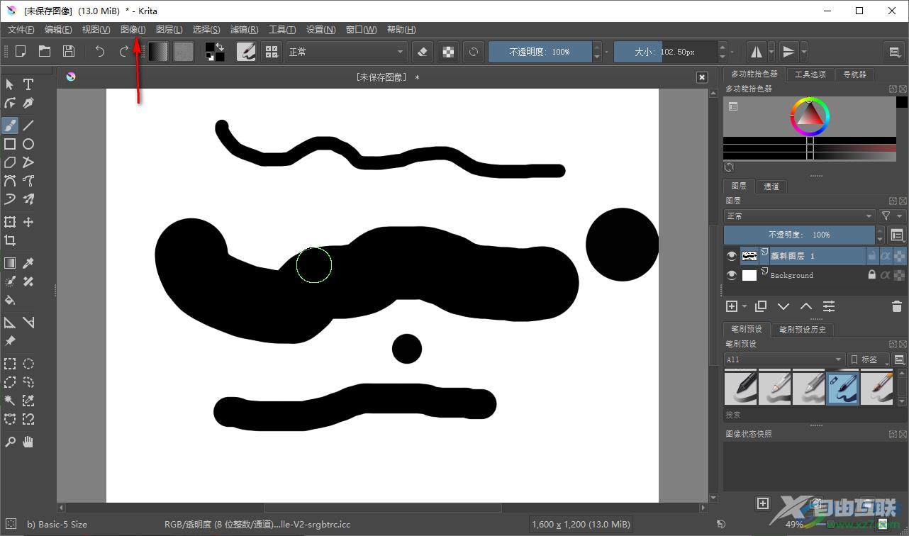Adjust the brush opacity slider
This screenshot has height=536, width=909.
click(540, 52)
